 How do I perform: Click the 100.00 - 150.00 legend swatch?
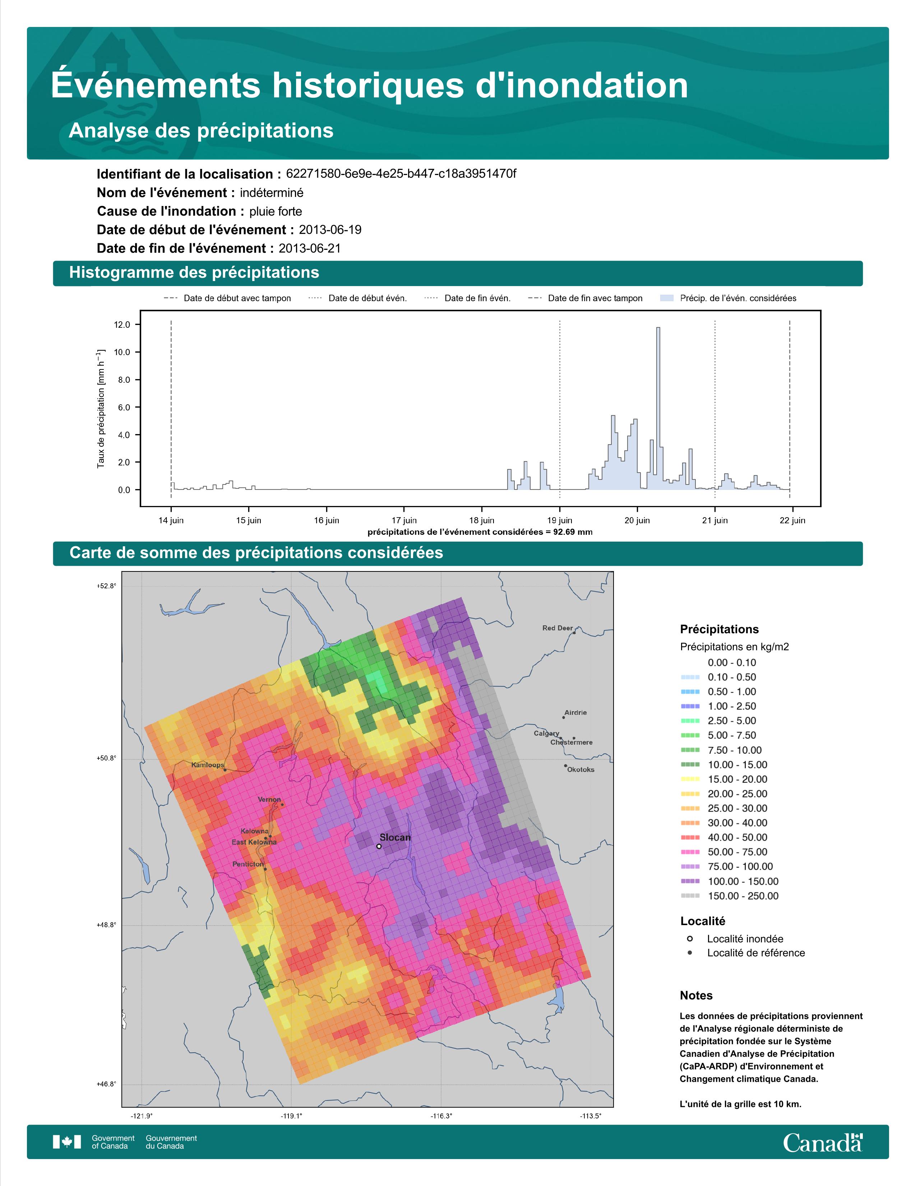click(690, 881)
